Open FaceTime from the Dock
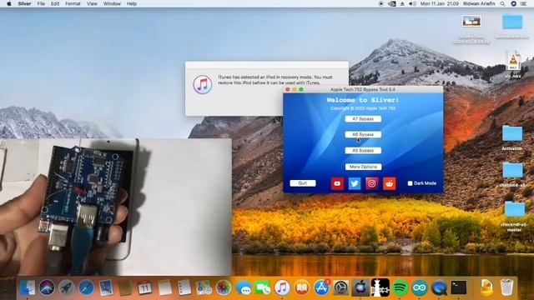 [263, 287]
